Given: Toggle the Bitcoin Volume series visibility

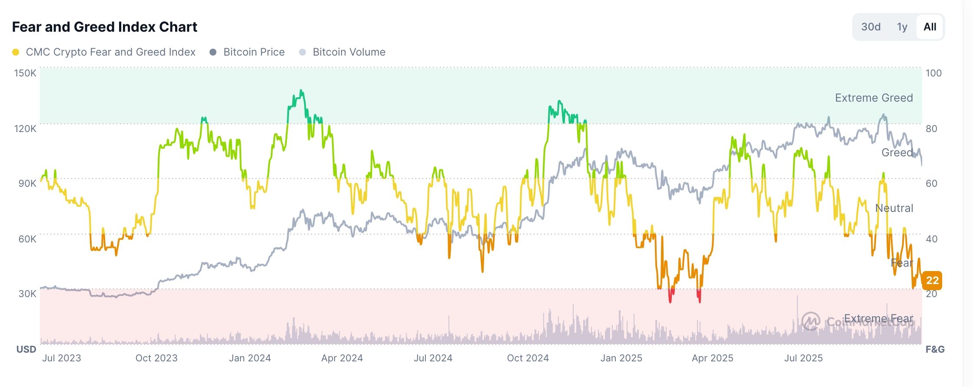Looking at the screenshot, I should tap(349, 52).
